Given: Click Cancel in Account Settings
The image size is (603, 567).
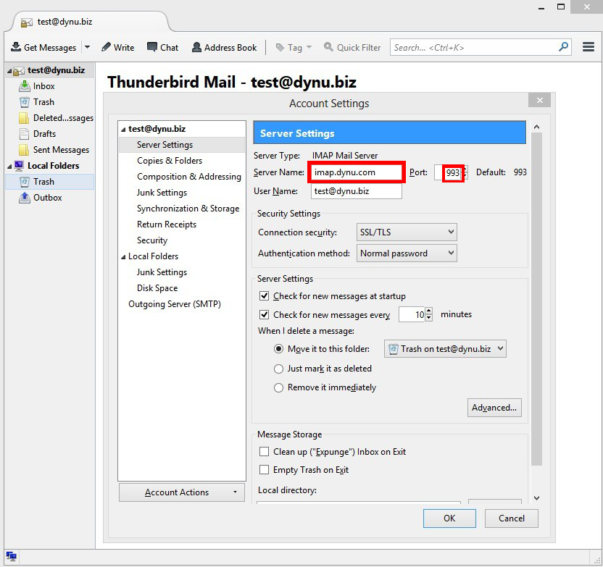Looking at the screenshot, I should tap(511, 518).
